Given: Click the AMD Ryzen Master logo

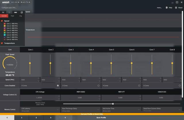Looking at the screenshot, I should click(x=16, y=2).
